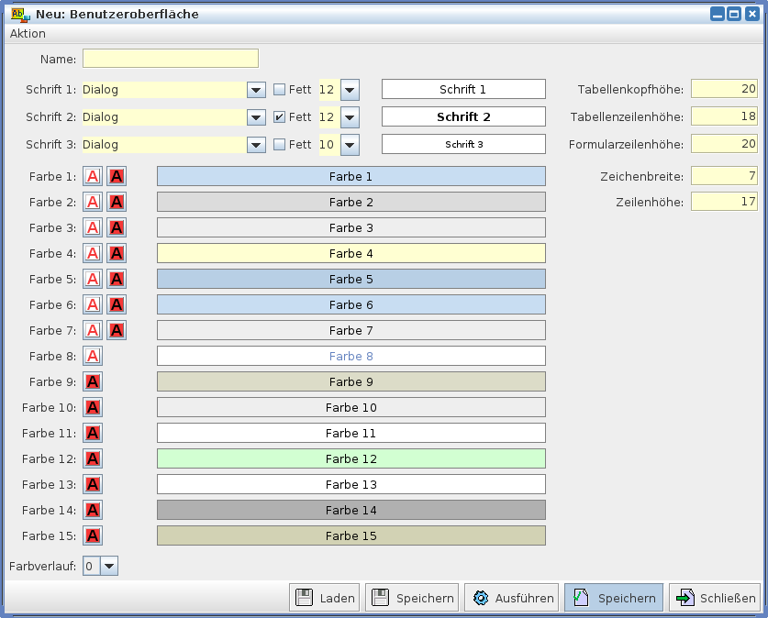Tick the Fett checkbox for Schrift 3
The width and height of the screenshot is (768, 618).
tap(280, 145)
